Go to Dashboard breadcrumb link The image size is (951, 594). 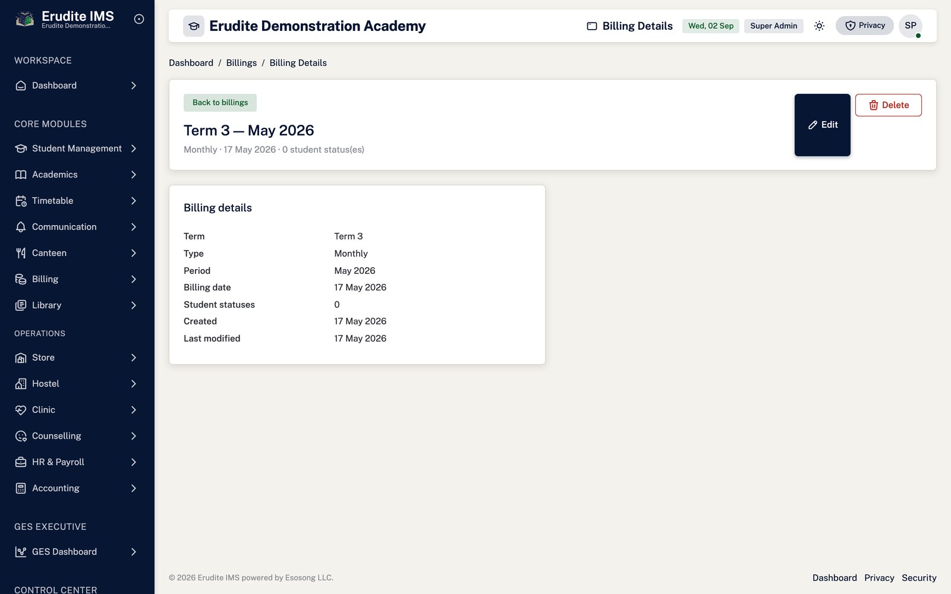191,63
